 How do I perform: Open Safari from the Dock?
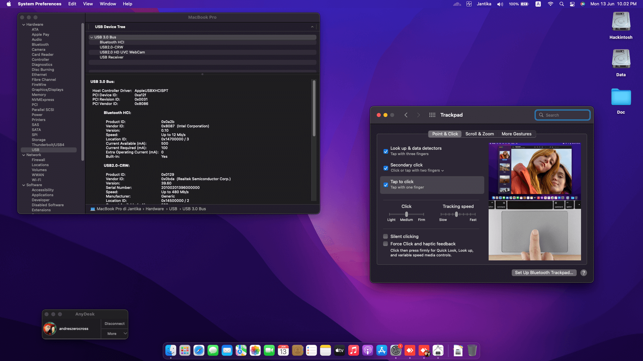click(x=199, y=350)
